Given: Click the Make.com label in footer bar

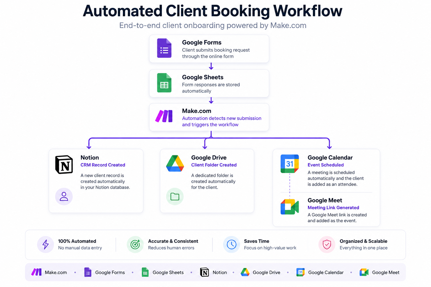Looking at the screenshot, I should coord(56,272).
